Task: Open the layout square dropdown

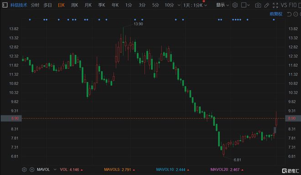Action: [x=245, y=5]
